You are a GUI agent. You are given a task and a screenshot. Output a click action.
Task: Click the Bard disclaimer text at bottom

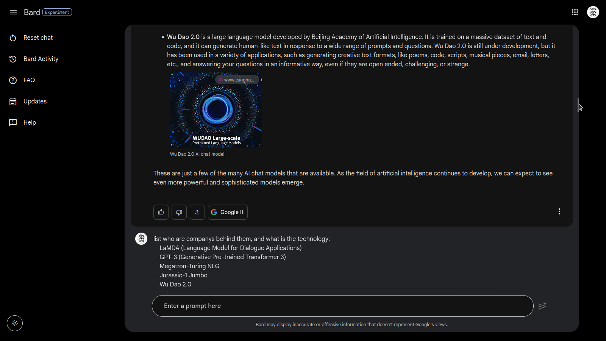coord(352,325)
